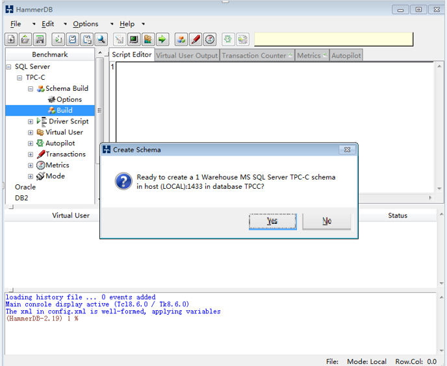
Task: Click the benchmark tree scrollbar thumb
Action: tap(99, 110)
